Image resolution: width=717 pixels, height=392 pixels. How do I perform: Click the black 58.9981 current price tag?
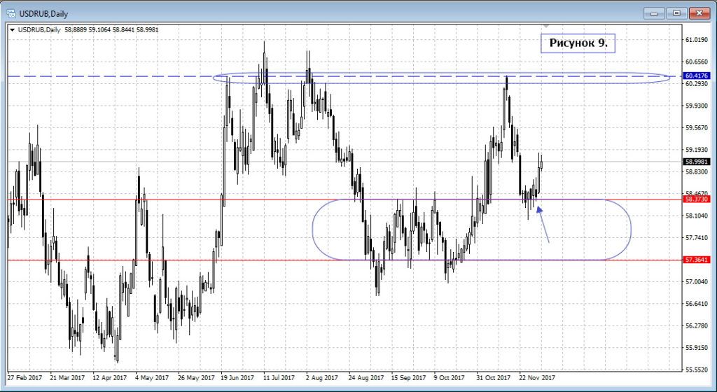696,162
